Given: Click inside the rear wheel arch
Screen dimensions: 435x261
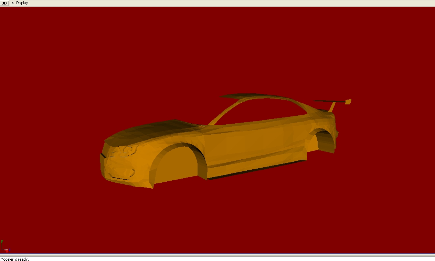Looking at the screenshot, I should coord(323,141).
